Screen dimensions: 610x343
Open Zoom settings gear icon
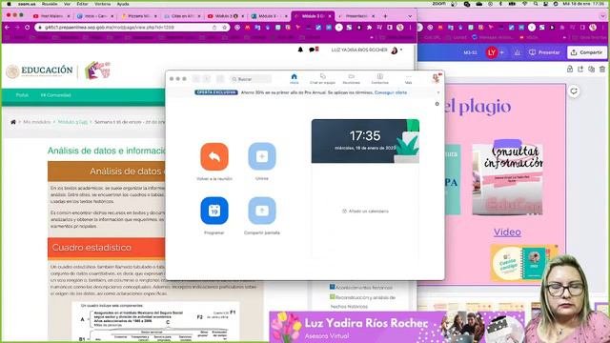437,104
